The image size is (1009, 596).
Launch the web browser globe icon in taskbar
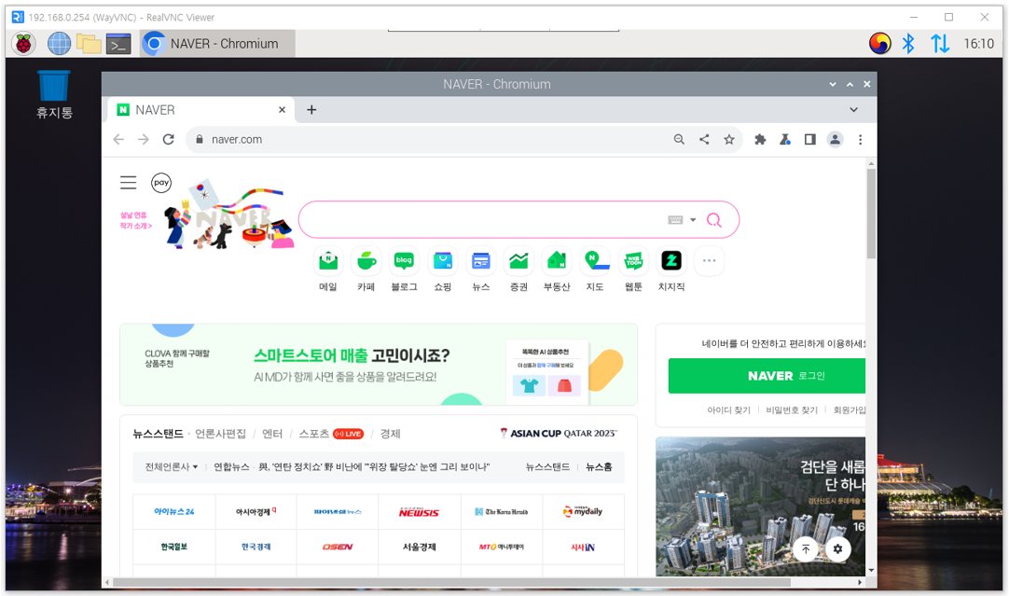click(59, 44)
